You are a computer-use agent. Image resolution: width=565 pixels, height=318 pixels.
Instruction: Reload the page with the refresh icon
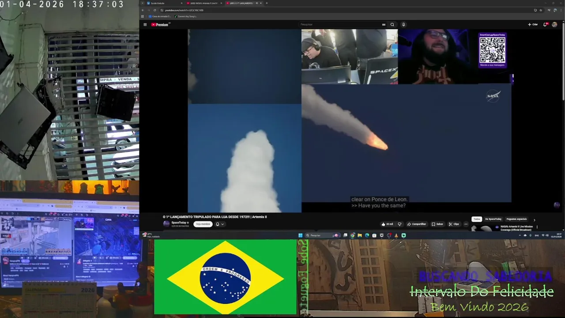(x=154, y=10)
